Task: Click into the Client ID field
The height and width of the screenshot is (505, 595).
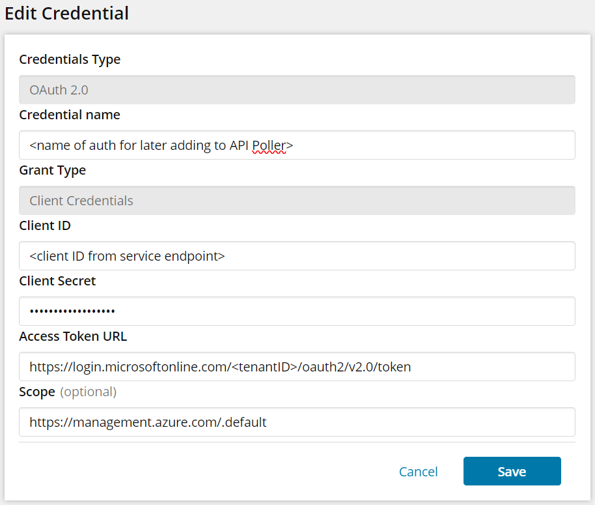Action: coord(297,256)
